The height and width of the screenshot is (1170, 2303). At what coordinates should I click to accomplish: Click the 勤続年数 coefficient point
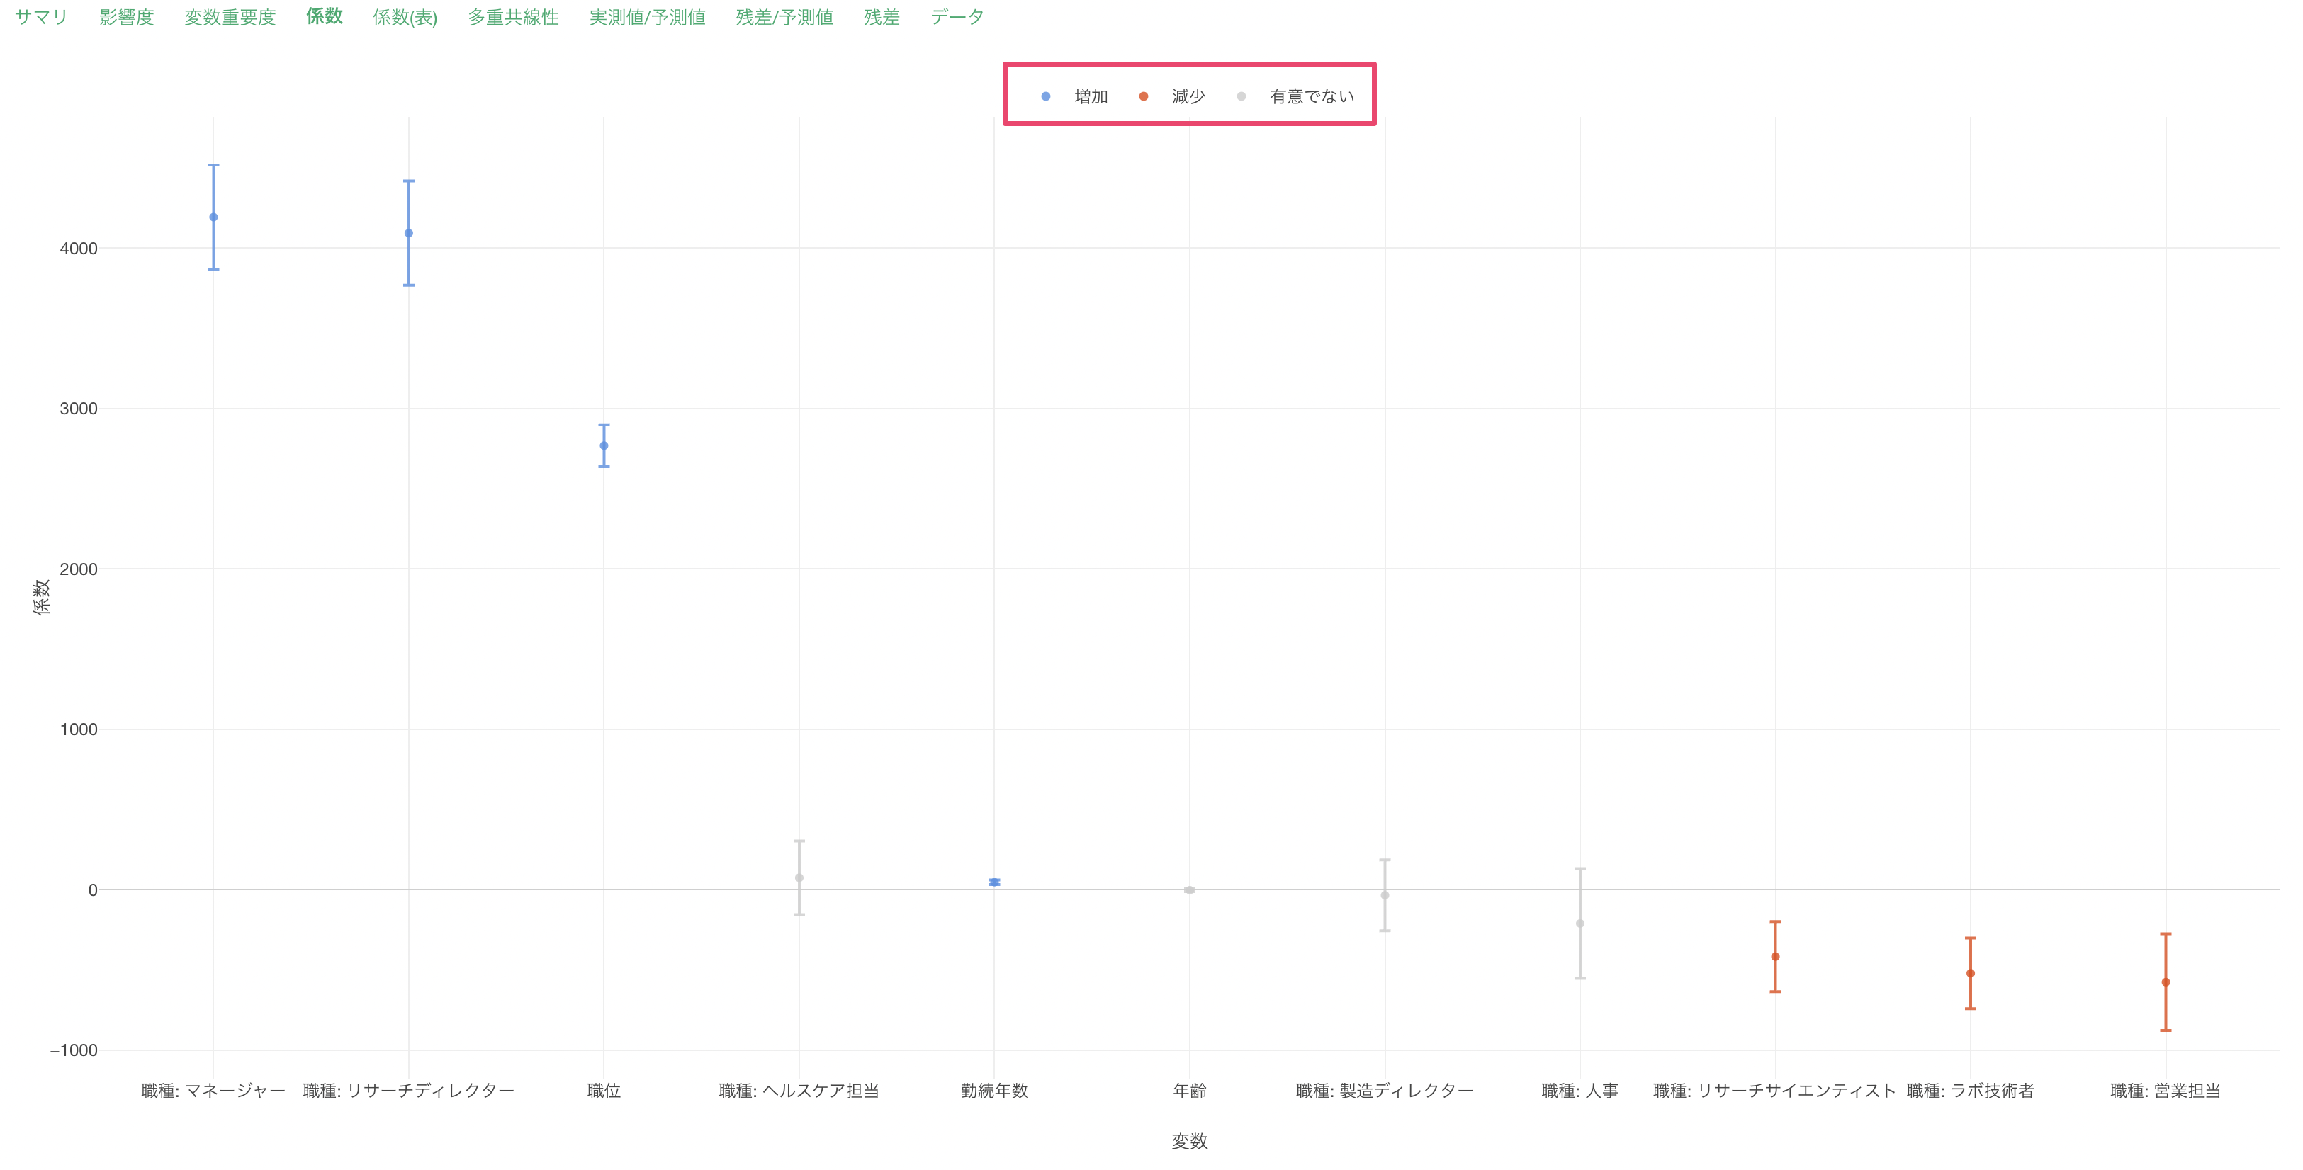(994, 882)
